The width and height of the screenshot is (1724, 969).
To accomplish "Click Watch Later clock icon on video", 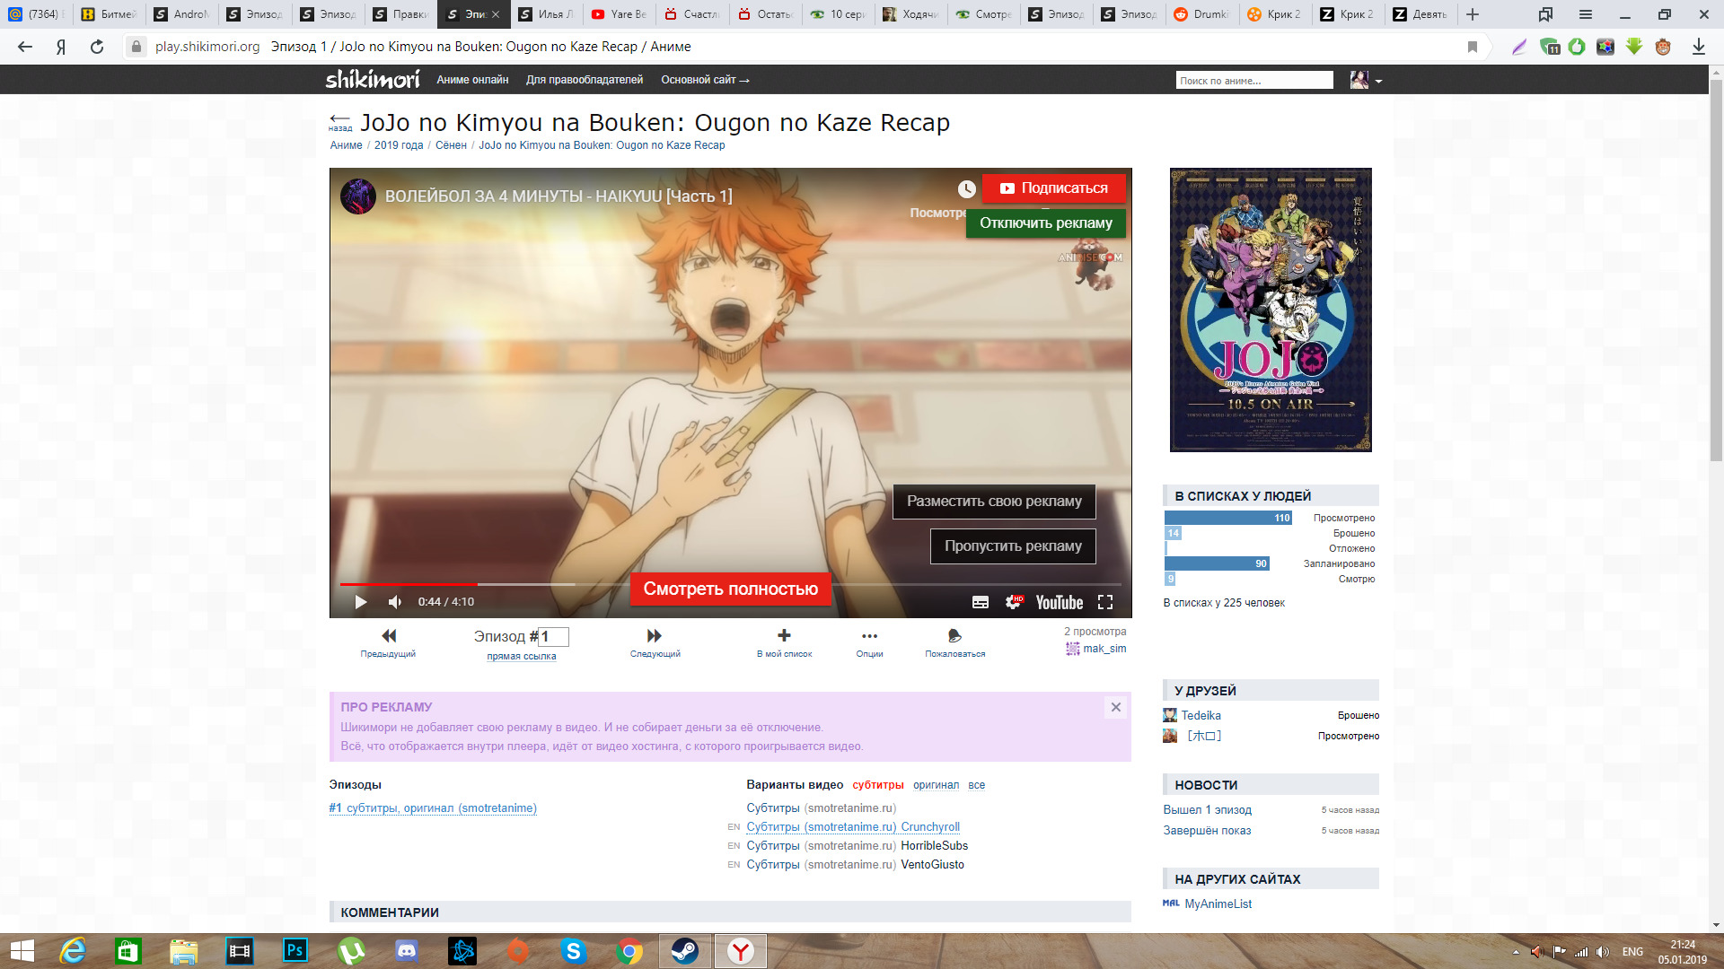I will tap(966, 188).
